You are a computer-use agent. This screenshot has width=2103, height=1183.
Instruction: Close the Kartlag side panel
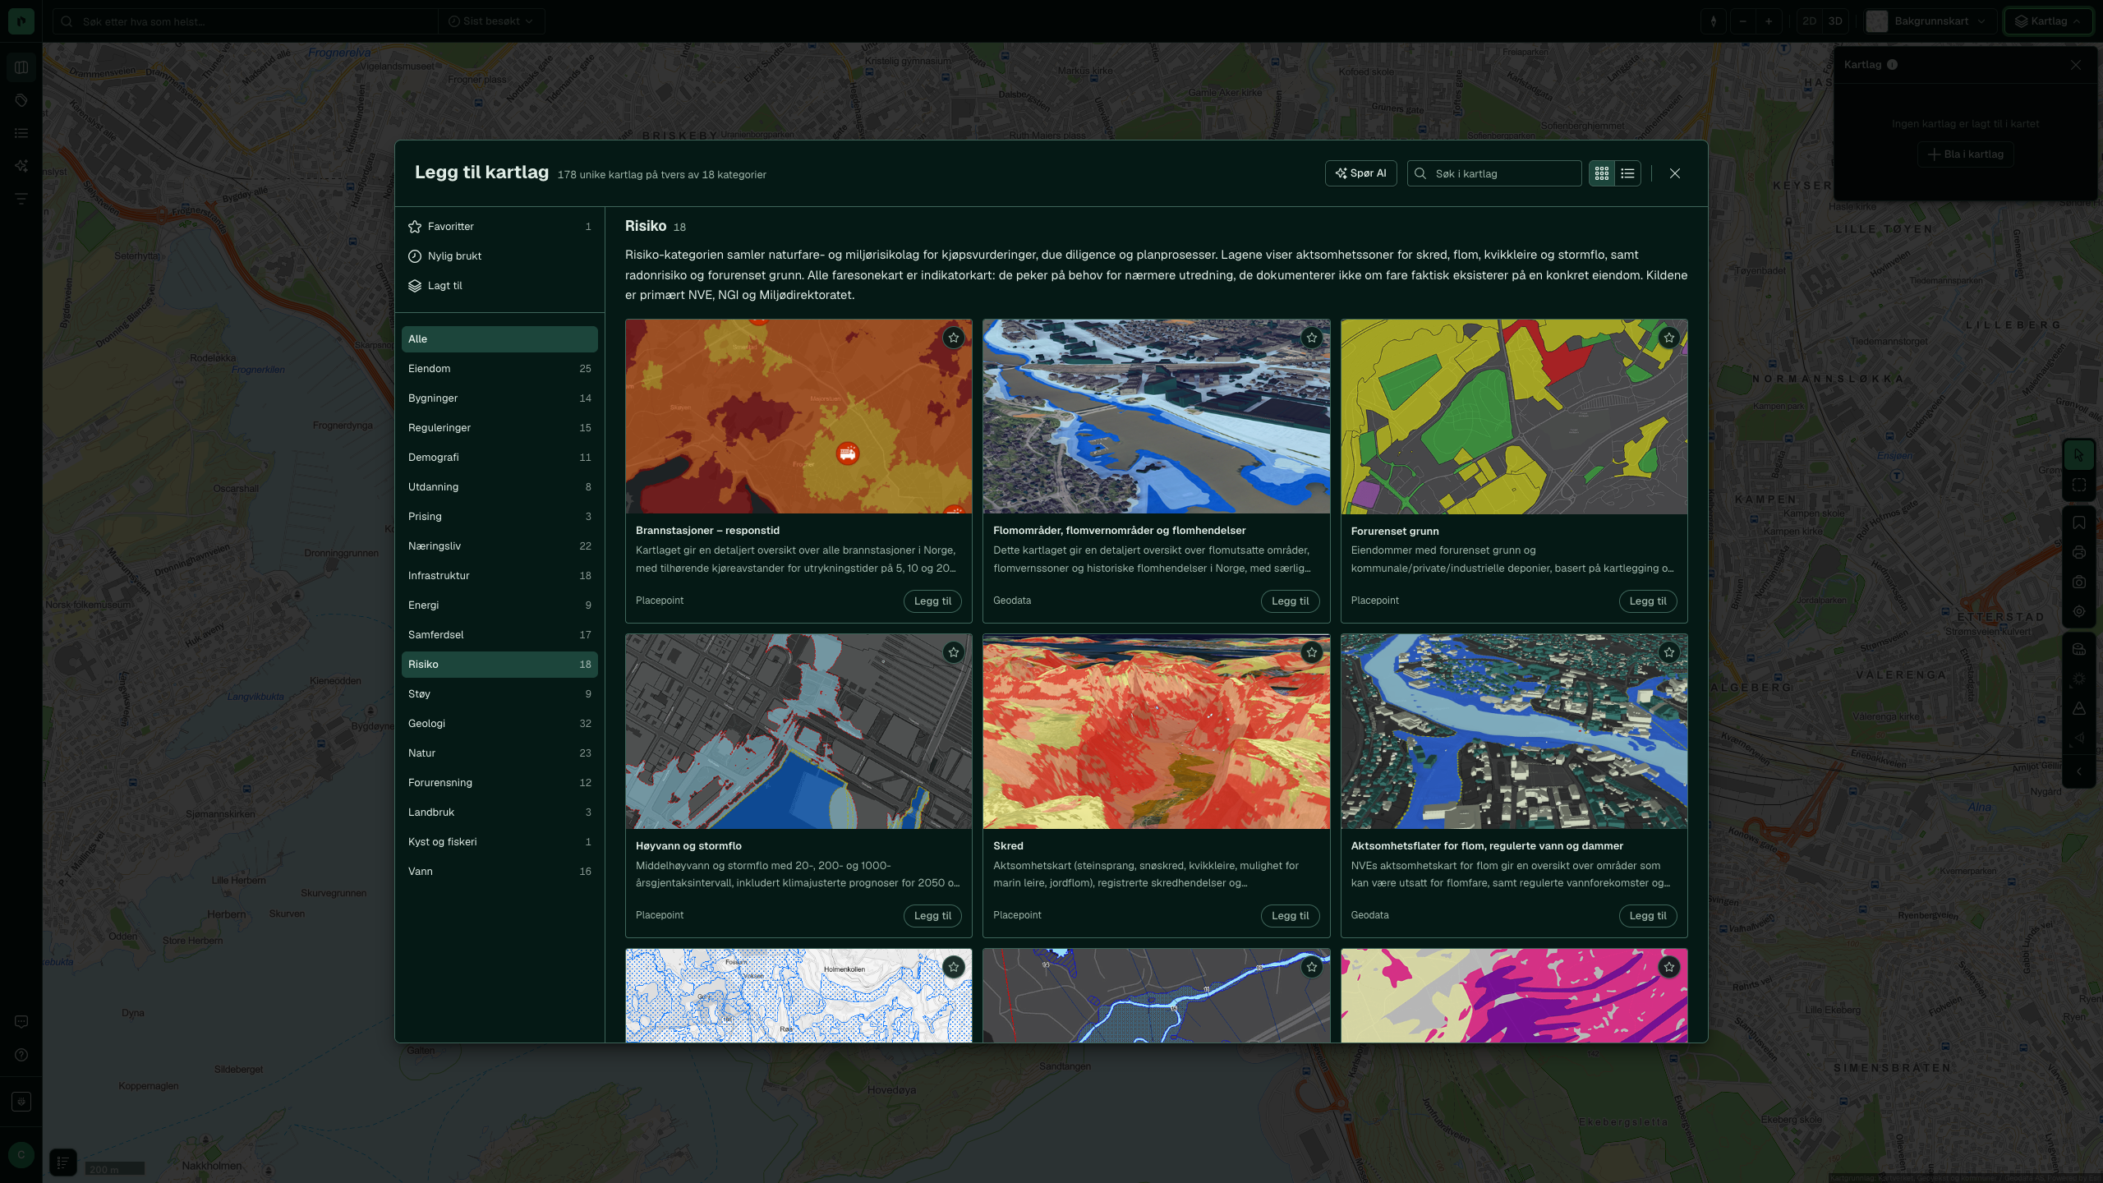point(2076,65)
